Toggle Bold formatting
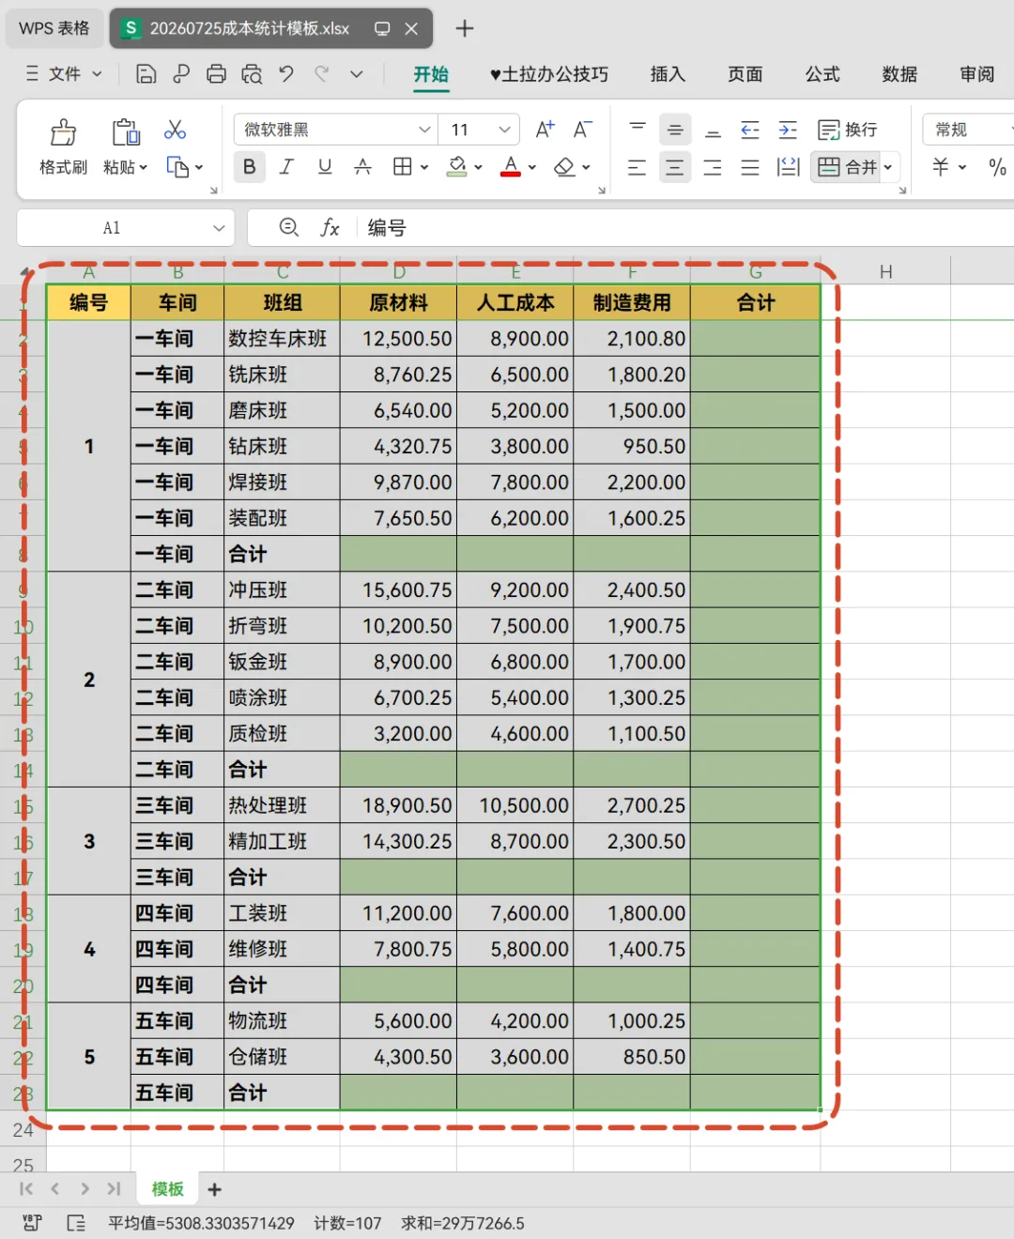 coord(249,167)
